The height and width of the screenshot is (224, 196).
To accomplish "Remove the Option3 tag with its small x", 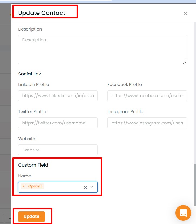I will coord(24,186).
